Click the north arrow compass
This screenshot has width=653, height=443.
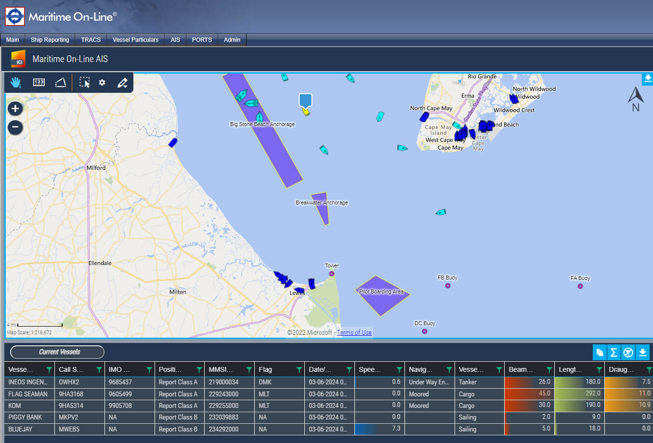coord(636,99)
